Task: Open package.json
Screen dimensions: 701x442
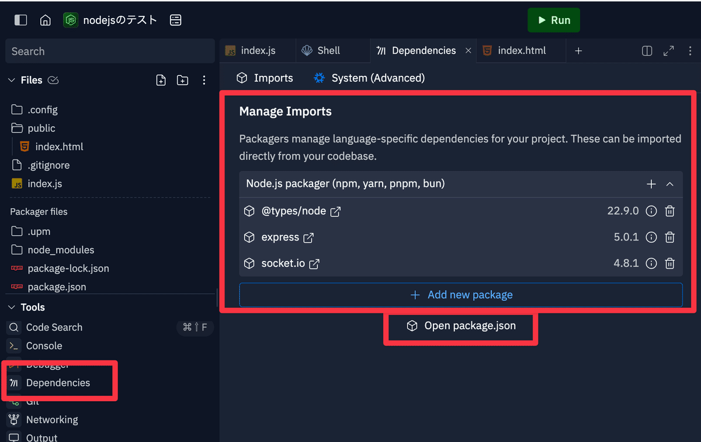Action: click(x=460, y=326)
